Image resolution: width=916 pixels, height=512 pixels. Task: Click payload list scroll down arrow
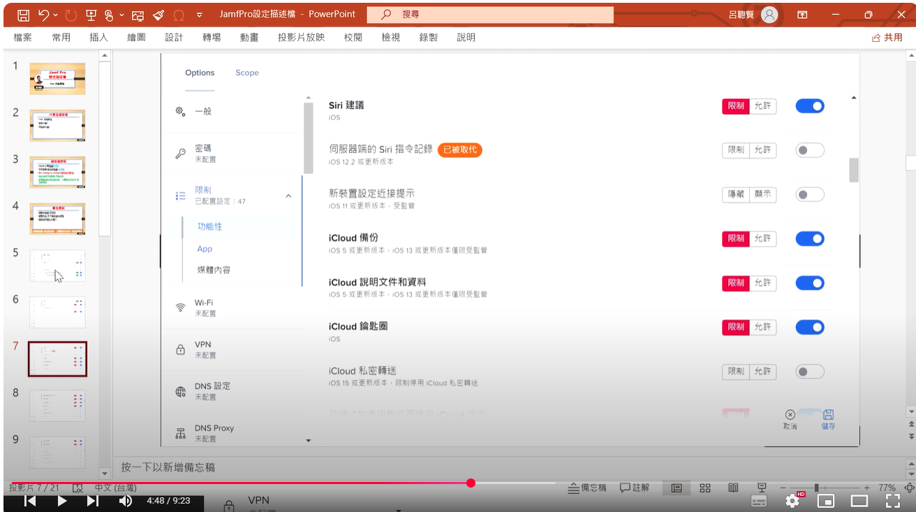tap(309, 441)
